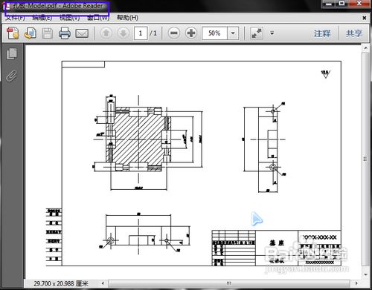Open page thumbnails panel in sidebar

[x=12, y=54]
